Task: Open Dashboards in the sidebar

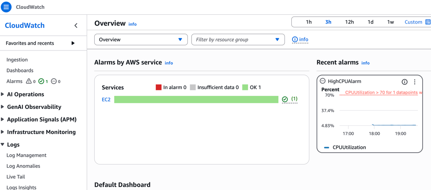Action: pos(20,71)
